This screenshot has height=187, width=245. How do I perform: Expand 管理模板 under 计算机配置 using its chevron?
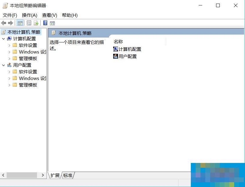click(x=9, y=59)
